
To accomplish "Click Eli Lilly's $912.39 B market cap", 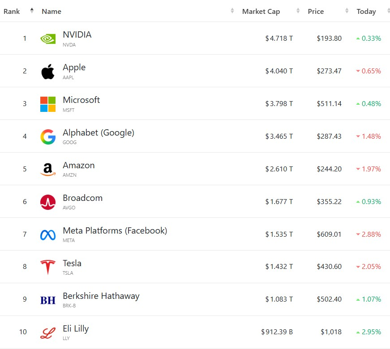I will point(277,332).
